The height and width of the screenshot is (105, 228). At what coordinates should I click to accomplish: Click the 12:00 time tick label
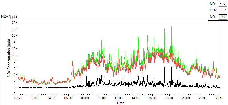click(119, 98)
